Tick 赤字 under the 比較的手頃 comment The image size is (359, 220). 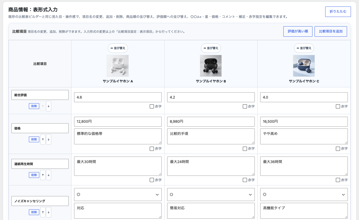(245, 149)
